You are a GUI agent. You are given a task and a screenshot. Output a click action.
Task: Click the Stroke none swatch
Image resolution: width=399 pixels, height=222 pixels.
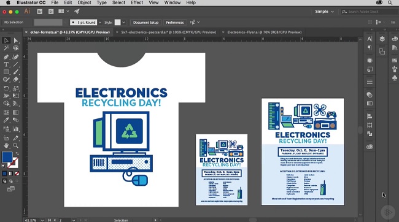point(13,163)
